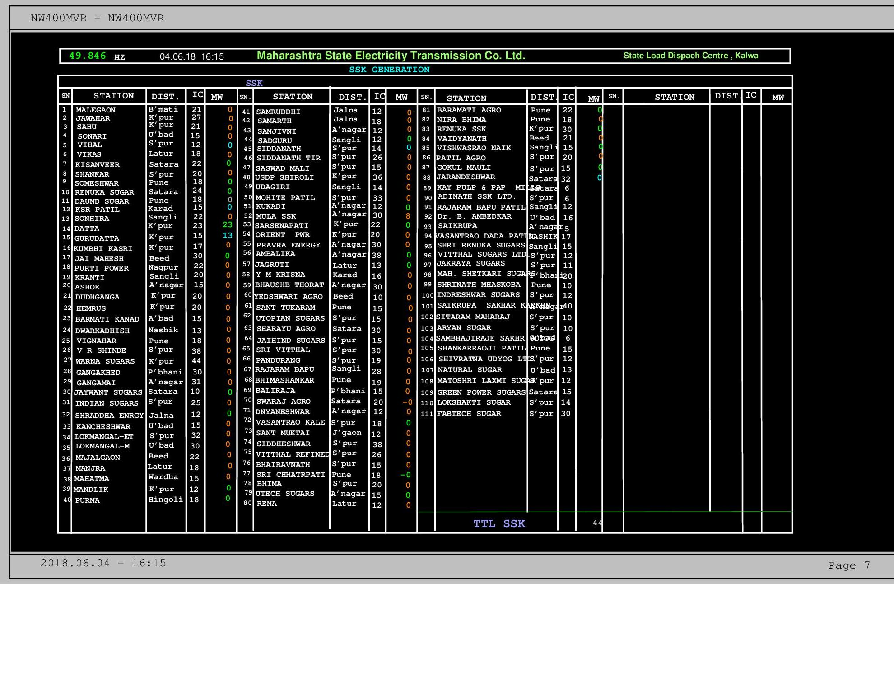Select the USDP SHIROLI station
The width and height of the screenshot is (894, 691).
[x=284, y=177]
